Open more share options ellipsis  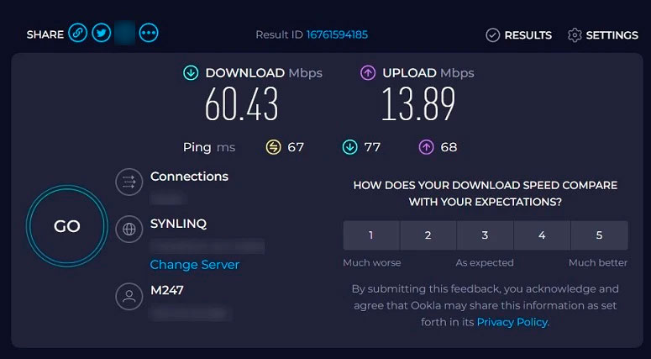149,34
